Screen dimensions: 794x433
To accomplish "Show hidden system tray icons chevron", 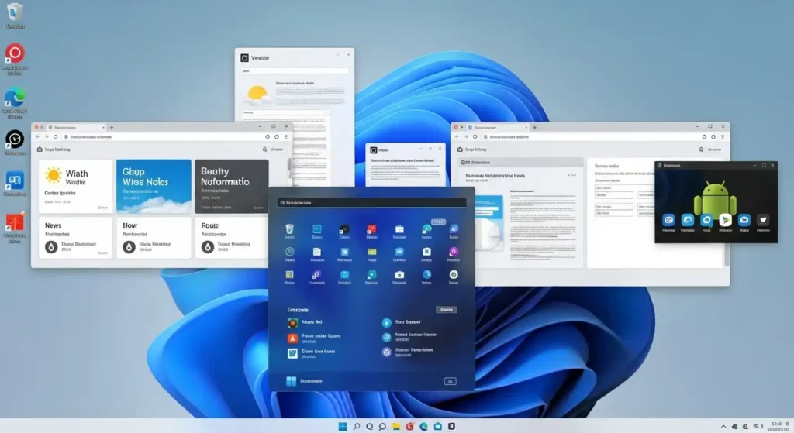I will [x=723, y=427].
